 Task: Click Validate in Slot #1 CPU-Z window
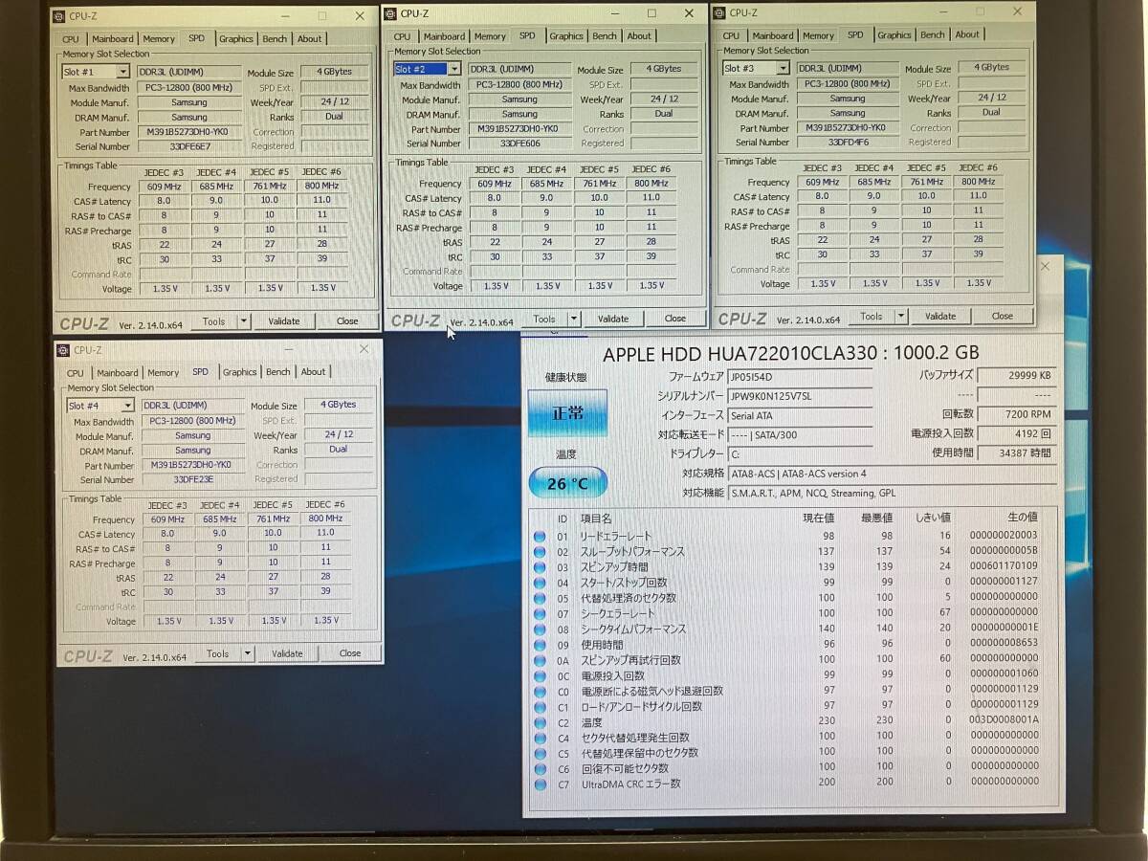pos(283,321)
